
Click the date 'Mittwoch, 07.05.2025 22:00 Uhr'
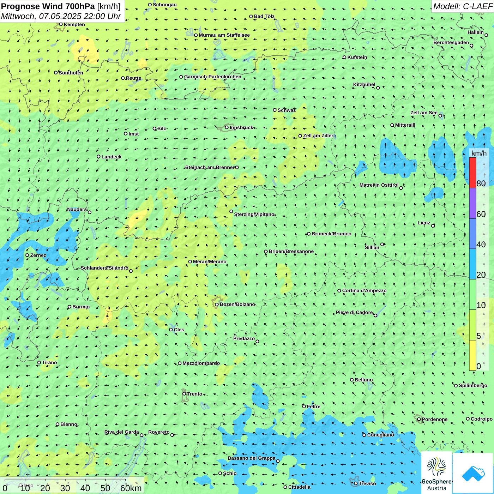coord(61,16)
